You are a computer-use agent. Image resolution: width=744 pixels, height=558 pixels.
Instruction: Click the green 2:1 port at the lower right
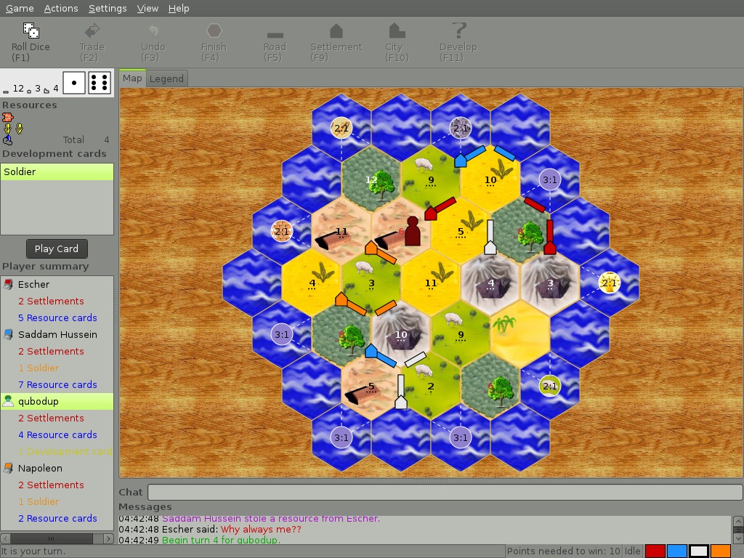coord(549,386)
